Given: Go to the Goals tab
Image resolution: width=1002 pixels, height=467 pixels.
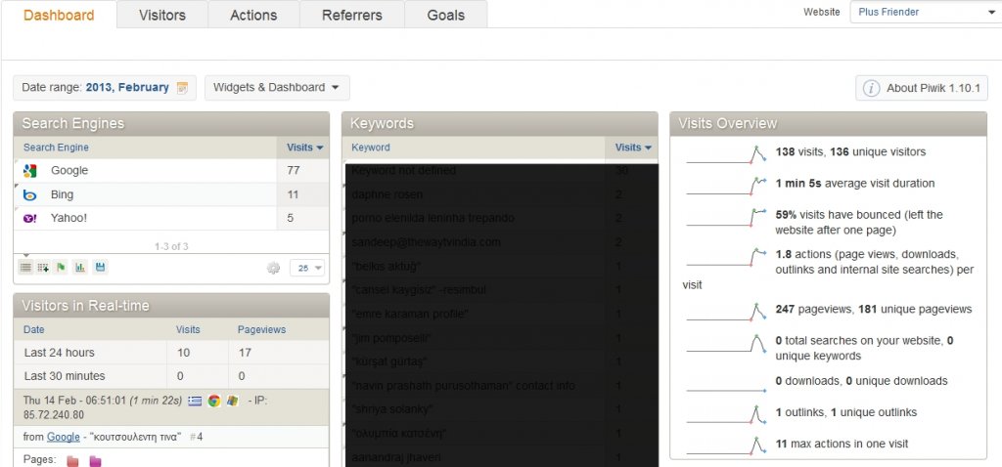Looking at the screenshot, I should (446, 15).
